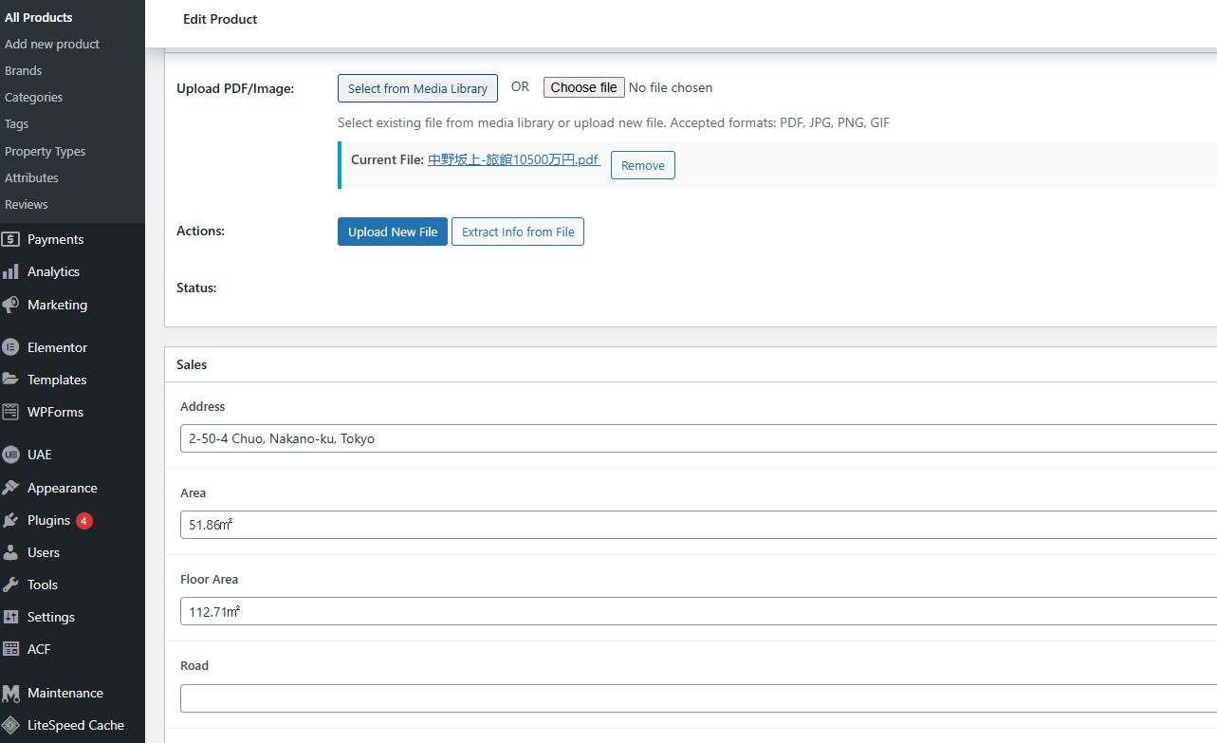Screen dimensions: 1217x743
Task: Click the Payments icon in sidebar
Action: click(10, 239)
